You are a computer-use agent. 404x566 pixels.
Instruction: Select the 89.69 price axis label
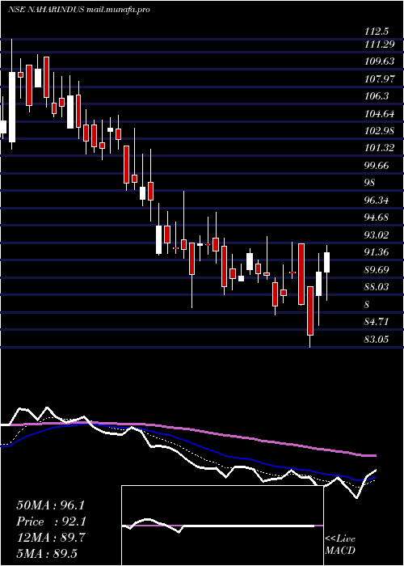377,269
